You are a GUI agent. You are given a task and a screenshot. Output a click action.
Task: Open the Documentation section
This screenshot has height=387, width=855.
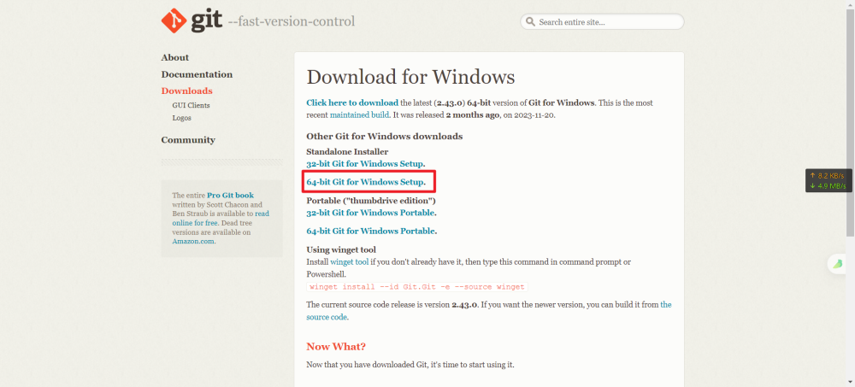coord(197,74)
